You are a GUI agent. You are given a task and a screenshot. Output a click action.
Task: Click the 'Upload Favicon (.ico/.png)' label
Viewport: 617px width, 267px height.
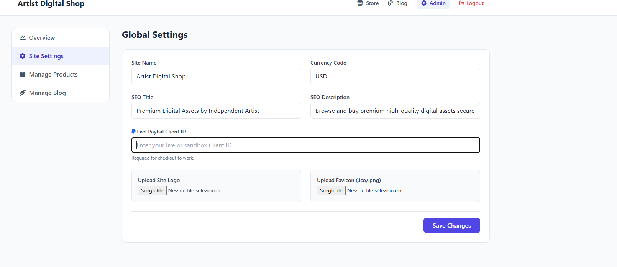[349, 180]
